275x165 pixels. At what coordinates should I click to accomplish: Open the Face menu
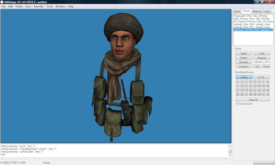pyautogui.click(x=28, y=6)
